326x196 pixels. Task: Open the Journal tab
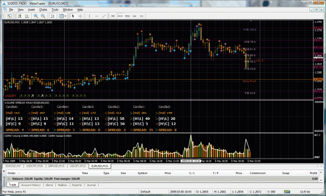(x=91, y=185)
